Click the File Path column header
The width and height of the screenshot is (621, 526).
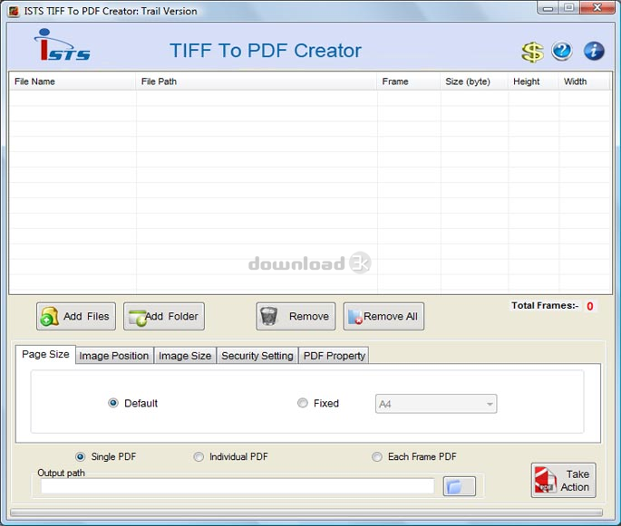click(257, 81)
